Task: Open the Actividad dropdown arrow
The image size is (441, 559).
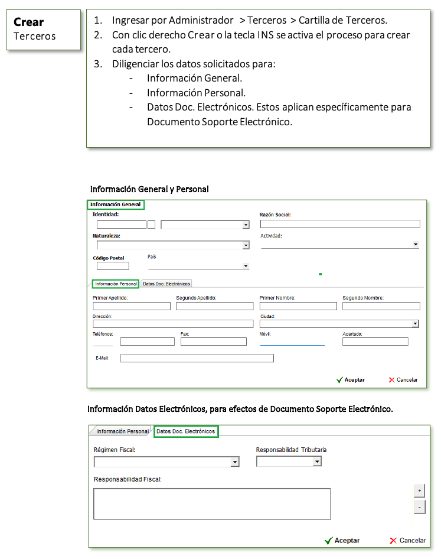Action: tap(416, 244)
